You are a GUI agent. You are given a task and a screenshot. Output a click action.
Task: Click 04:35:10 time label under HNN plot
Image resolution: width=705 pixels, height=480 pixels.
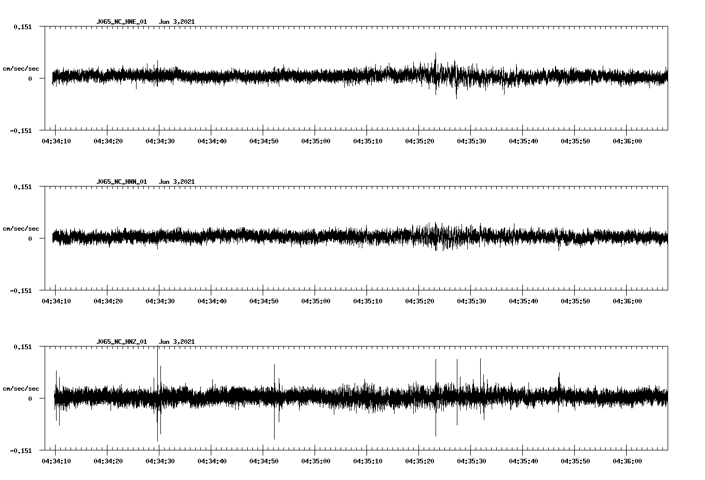click(x=368, y=301)
